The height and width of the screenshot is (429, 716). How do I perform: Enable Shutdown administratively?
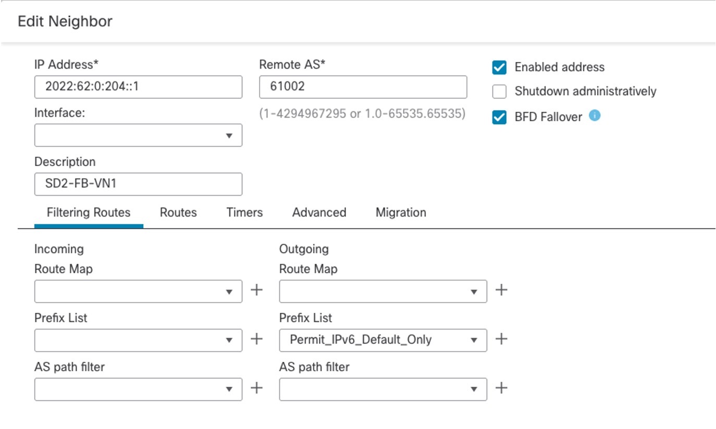[x=500, y=91]
